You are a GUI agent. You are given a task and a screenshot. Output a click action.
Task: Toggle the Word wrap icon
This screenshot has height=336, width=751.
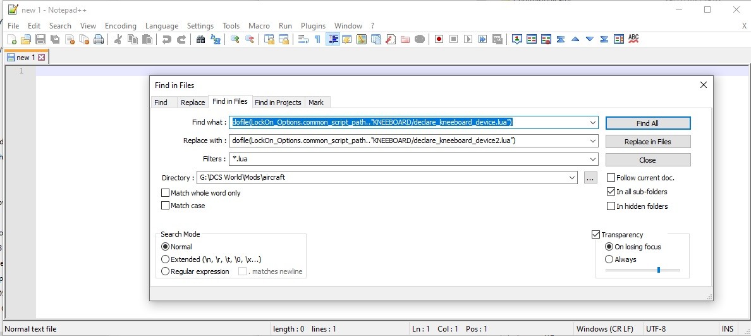tap(303, 39)
